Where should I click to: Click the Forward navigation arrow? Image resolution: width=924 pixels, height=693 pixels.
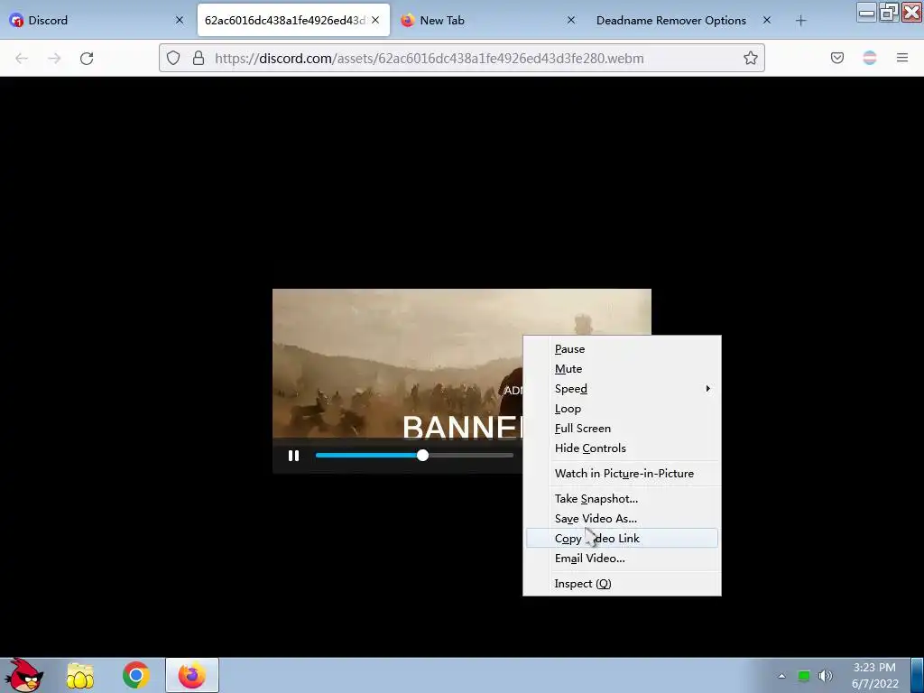(54, 59)
